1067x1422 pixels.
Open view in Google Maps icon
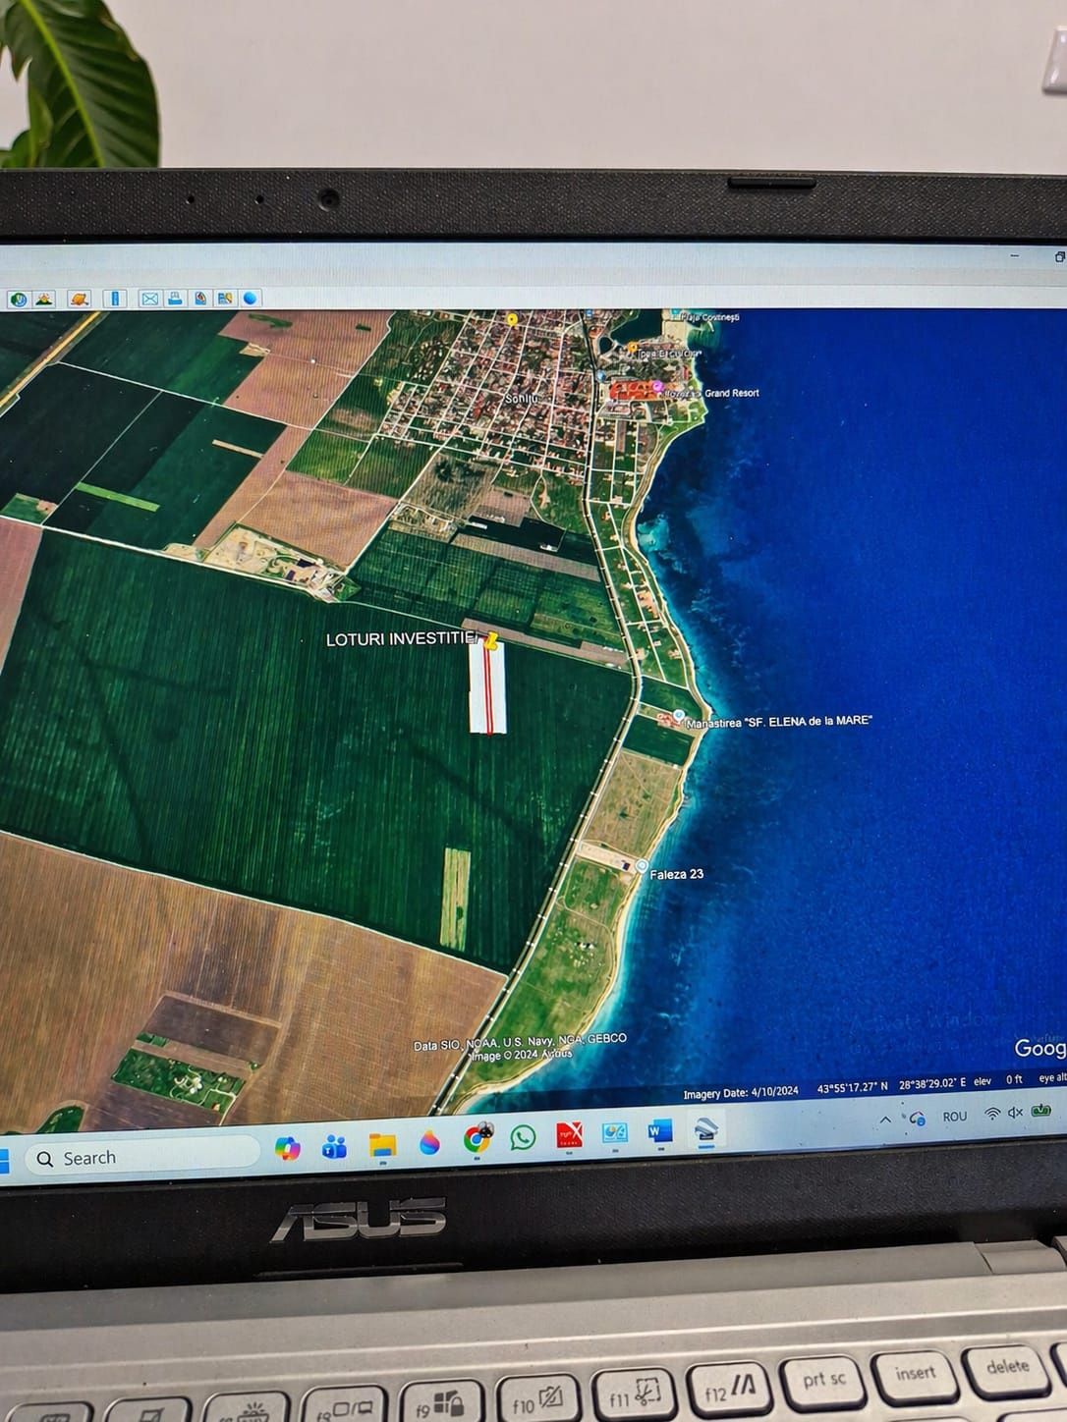(225, 299)
